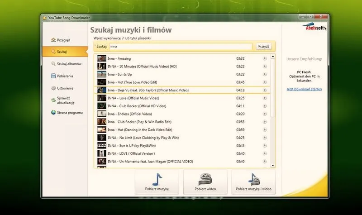Viewport: 362px width, 215px height.
Task: Select 'Inna - Club Rocker (Play & Win Radio Edit)'
Action: (x=182, y=122)
